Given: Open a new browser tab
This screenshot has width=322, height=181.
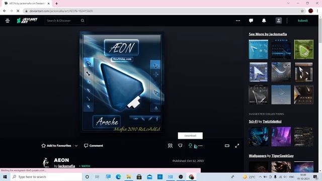Looking at the screenshot, I should tap(56, 4).
